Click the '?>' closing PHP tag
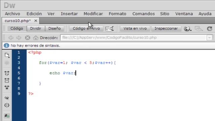The image size is (215, 121). (x=31, y=94)
